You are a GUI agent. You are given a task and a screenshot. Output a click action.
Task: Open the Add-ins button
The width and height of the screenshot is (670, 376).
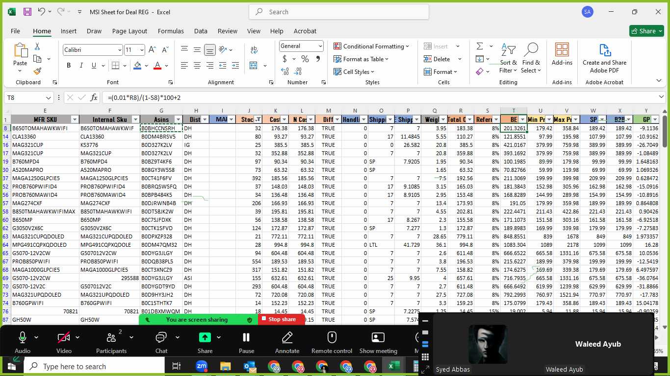click(x=562, y=54)
